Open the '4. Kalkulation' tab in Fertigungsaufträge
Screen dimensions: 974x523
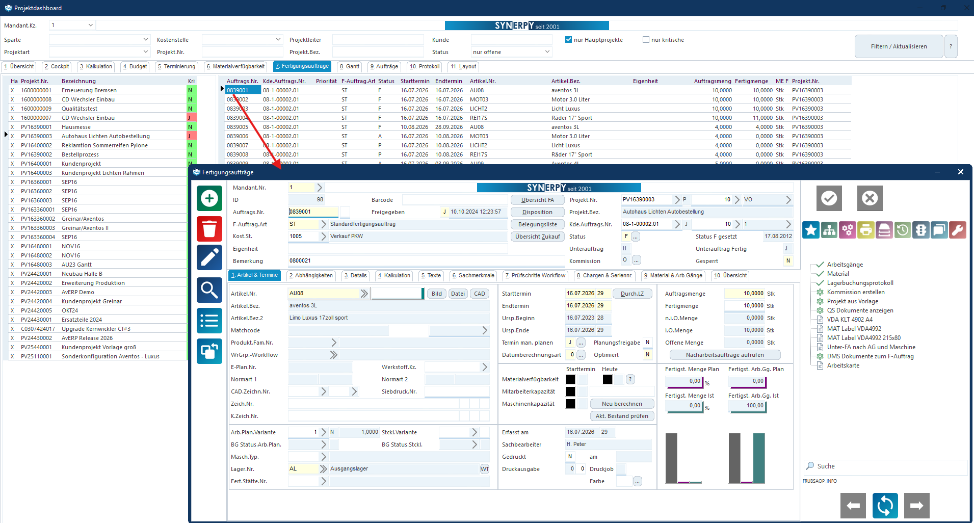(393, 276)
